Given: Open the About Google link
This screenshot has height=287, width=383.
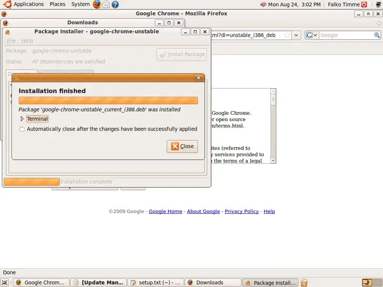Looking at the screenshot, I should (203, 211).
